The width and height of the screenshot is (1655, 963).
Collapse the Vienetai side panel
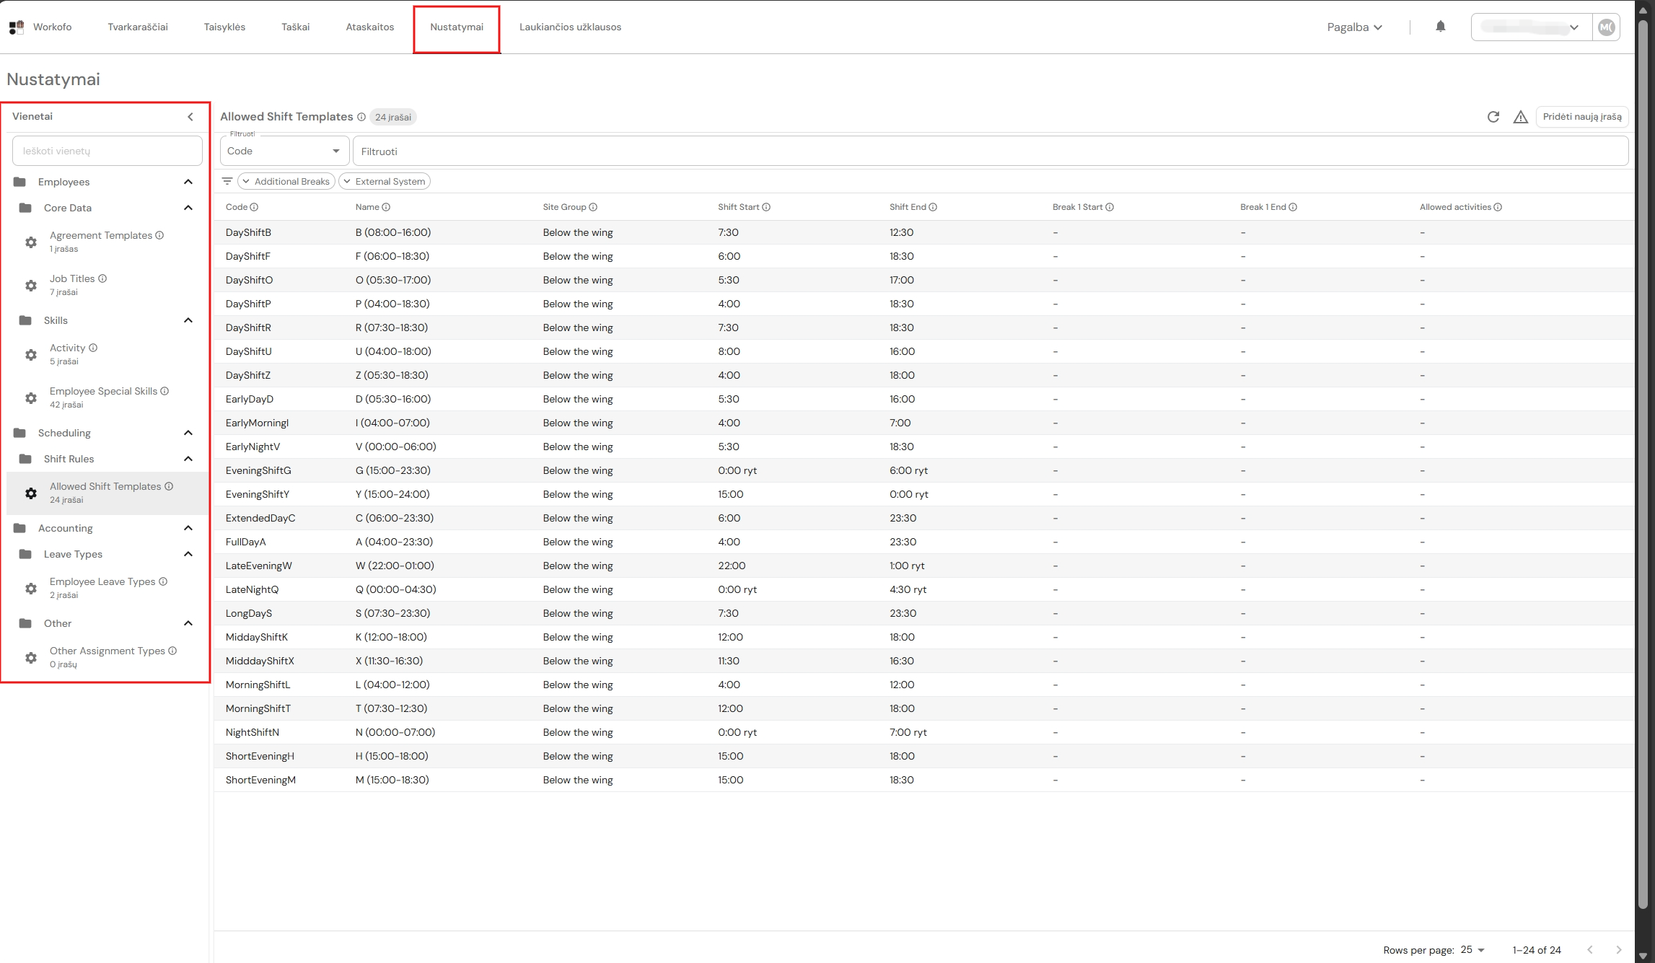coord(190,117)
